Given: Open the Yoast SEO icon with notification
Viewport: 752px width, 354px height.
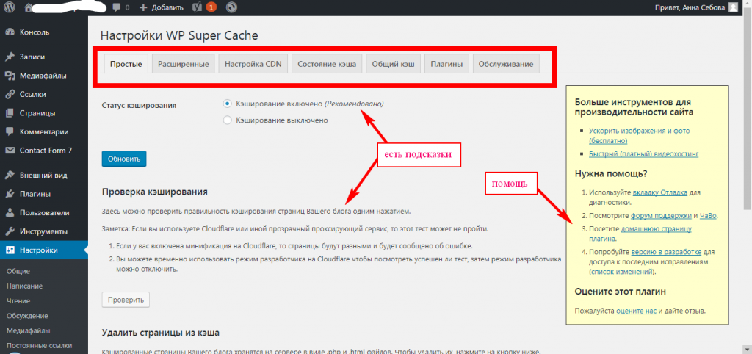Looking at the screenshot, I should coord(195,7).
